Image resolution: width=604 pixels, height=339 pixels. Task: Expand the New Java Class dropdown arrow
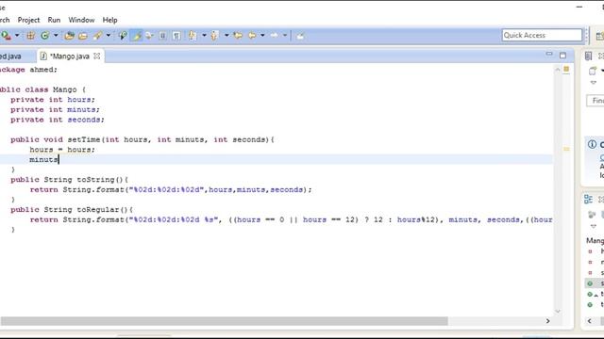coord(56,36)
